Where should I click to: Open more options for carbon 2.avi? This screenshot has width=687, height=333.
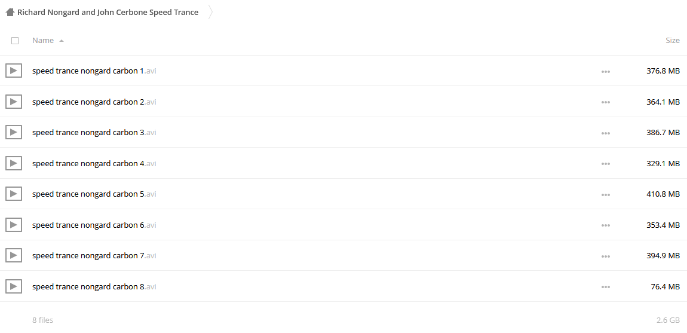click(x=606, y=102)
